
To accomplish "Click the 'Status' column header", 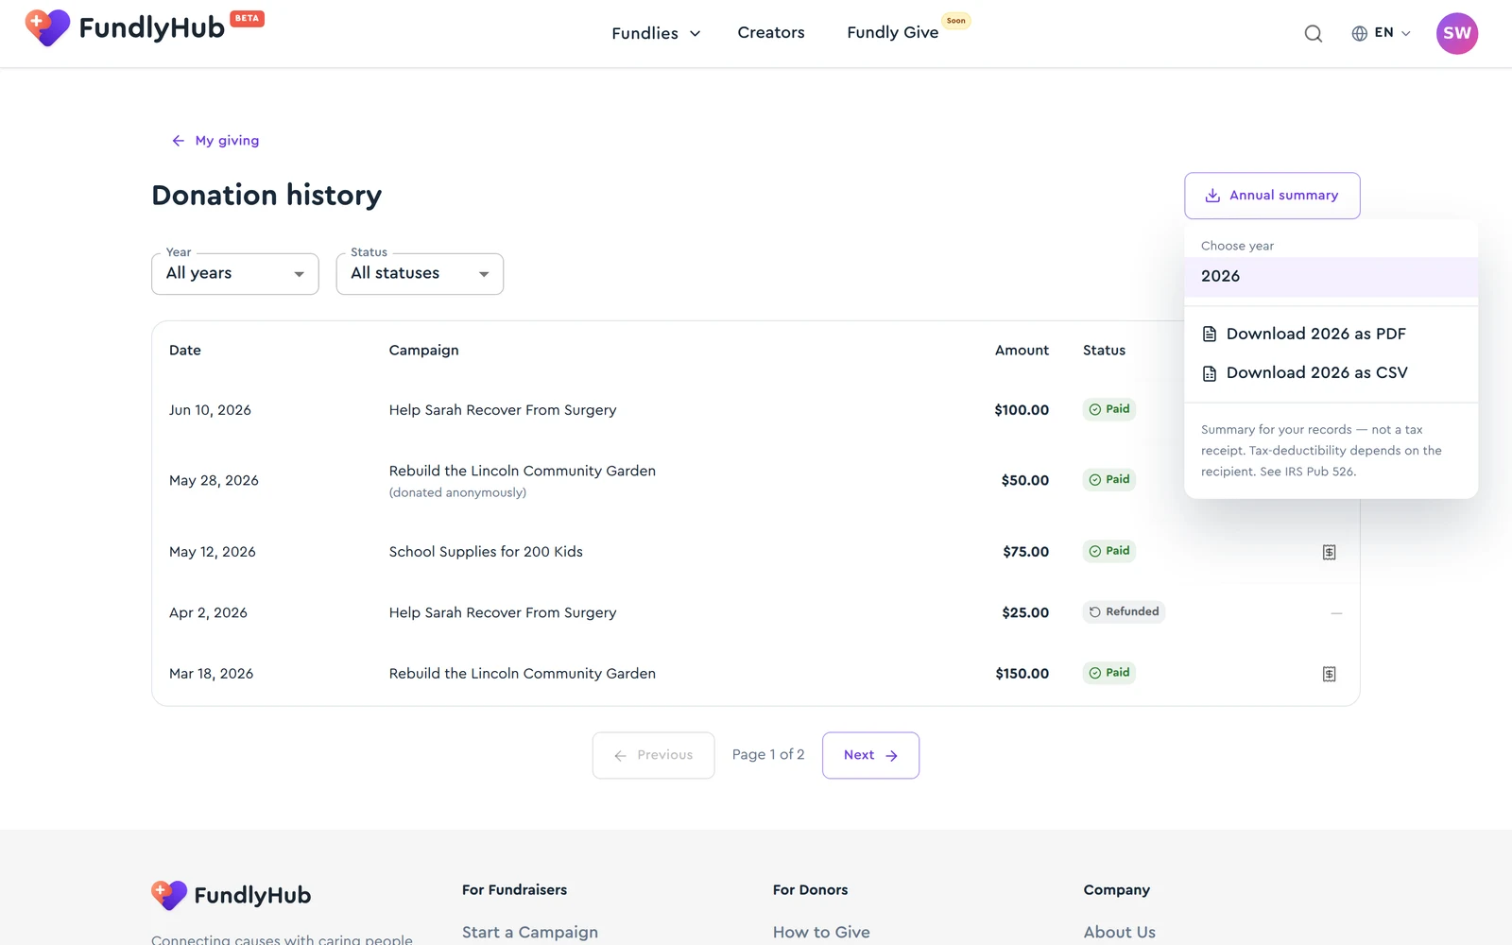I will click(x=1104, y=351).
